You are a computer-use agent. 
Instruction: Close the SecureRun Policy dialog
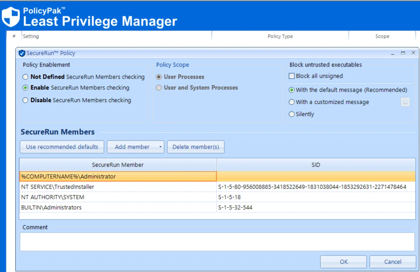click(x=413, y=53)
